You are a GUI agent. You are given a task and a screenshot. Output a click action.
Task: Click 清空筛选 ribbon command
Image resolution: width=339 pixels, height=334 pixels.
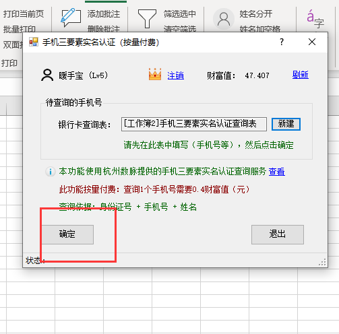(x=180, y=29)
